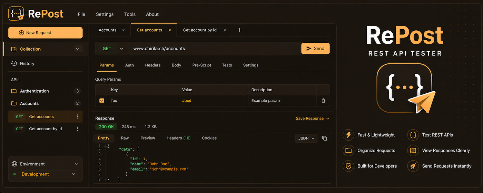Click the Example param description cell
The height and width of the screenshot is (193, 483).
pyautogui.click(x=282, y=101)
